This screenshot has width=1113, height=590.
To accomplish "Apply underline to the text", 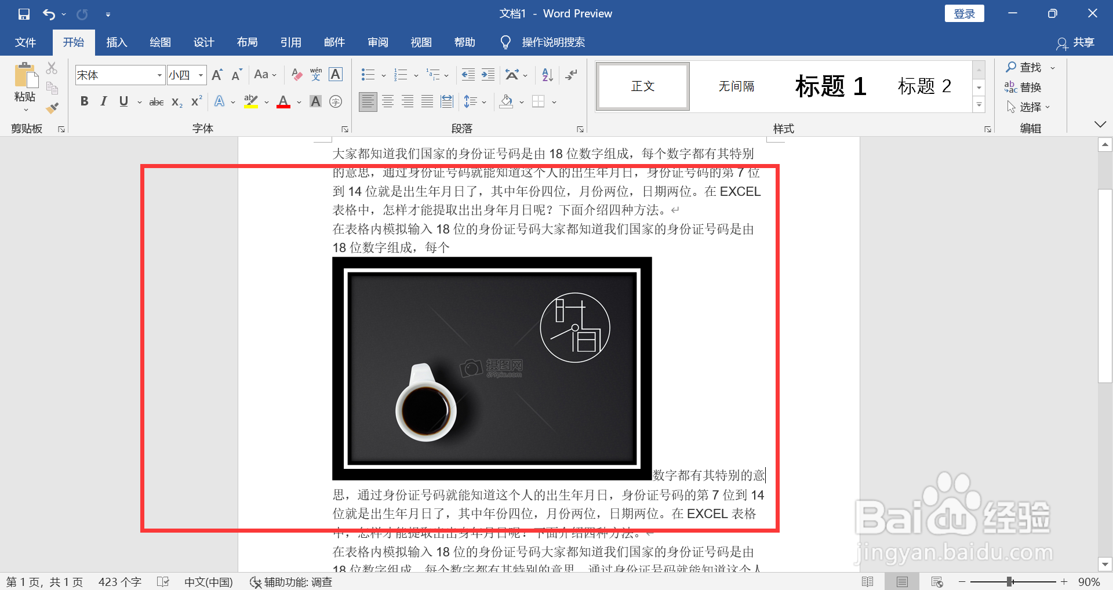I will click(123, 101).
